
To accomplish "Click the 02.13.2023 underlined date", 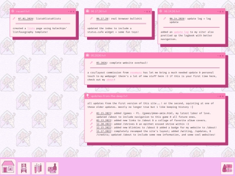I will click(x=104, y=120).
